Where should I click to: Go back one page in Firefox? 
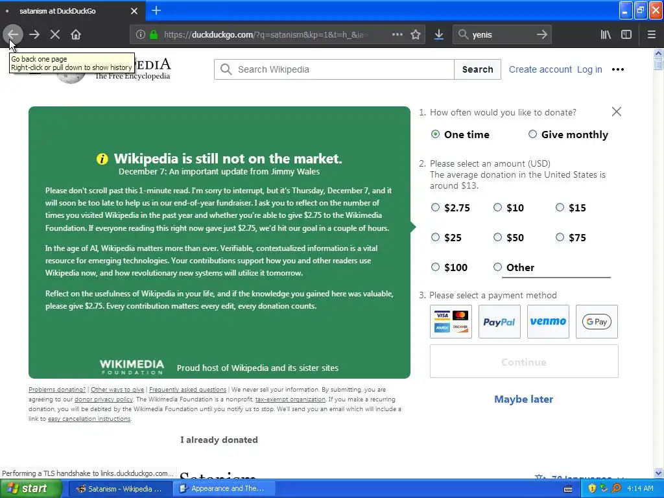pos(13,34)
